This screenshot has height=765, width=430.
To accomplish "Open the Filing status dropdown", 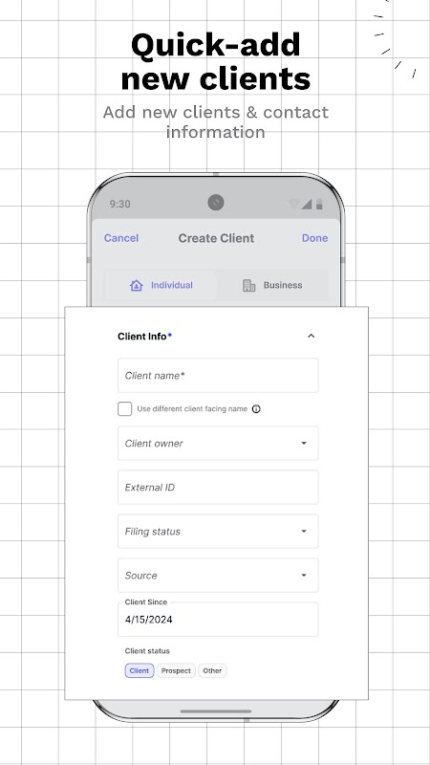I will [x=218, y=531].
